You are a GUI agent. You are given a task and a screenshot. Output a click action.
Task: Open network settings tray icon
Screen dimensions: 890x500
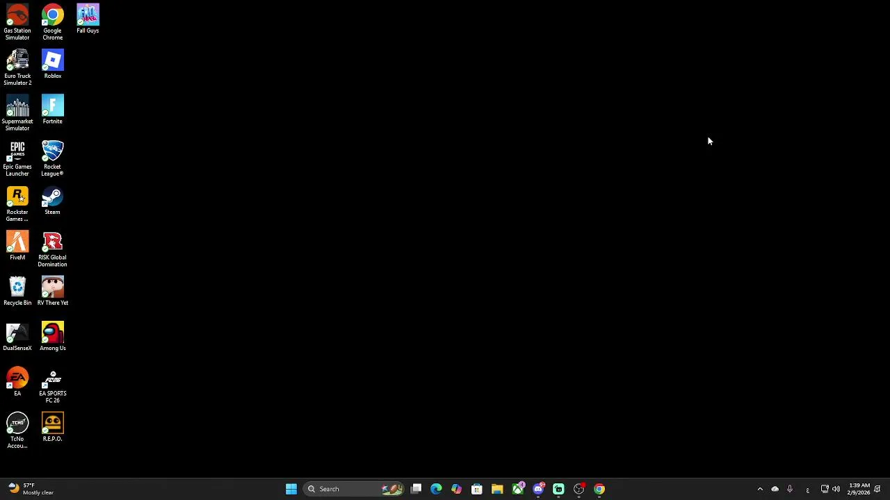[825, 489]
